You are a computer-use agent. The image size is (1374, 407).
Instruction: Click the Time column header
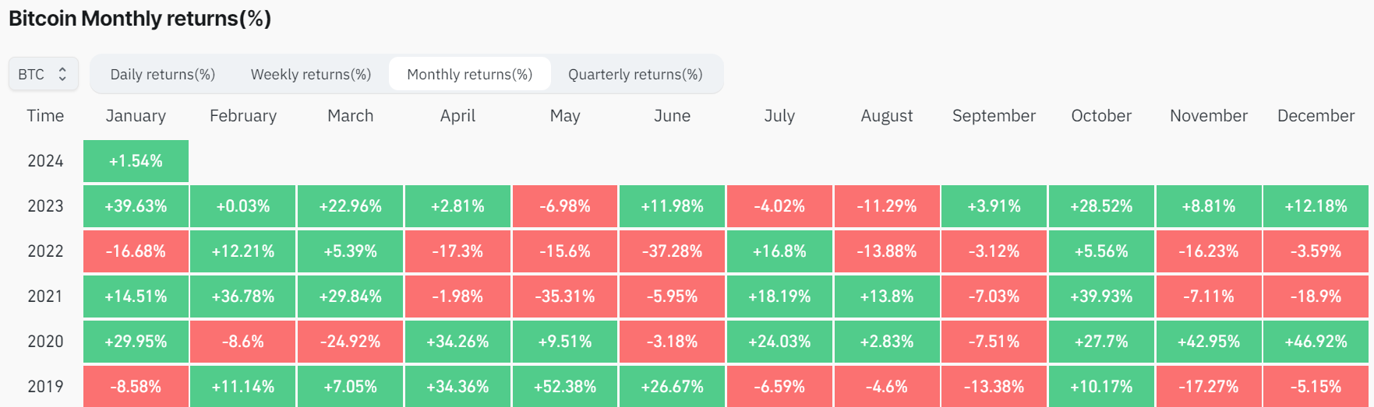click(x=45, y=116)
